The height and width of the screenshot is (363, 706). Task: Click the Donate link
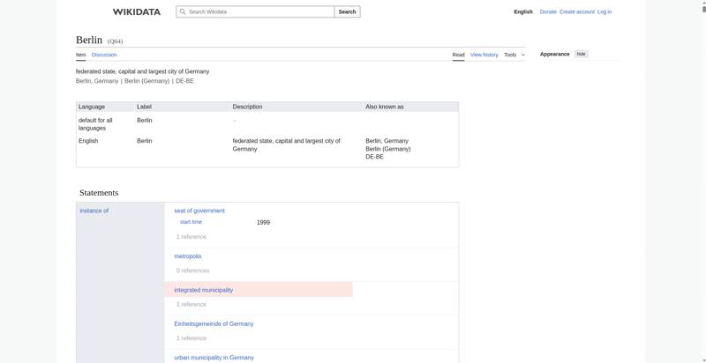point(548,11)
